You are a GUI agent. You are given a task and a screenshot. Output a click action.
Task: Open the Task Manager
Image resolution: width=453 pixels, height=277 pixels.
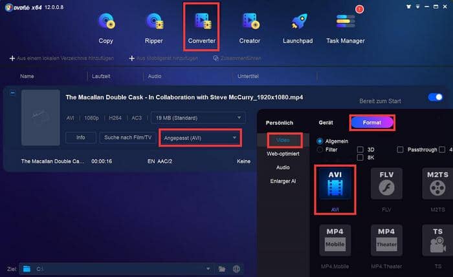346,28
